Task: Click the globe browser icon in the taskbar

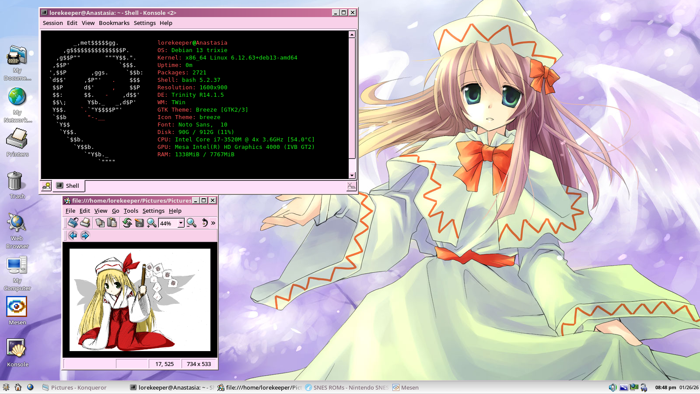Action: (x=30, y=387)
